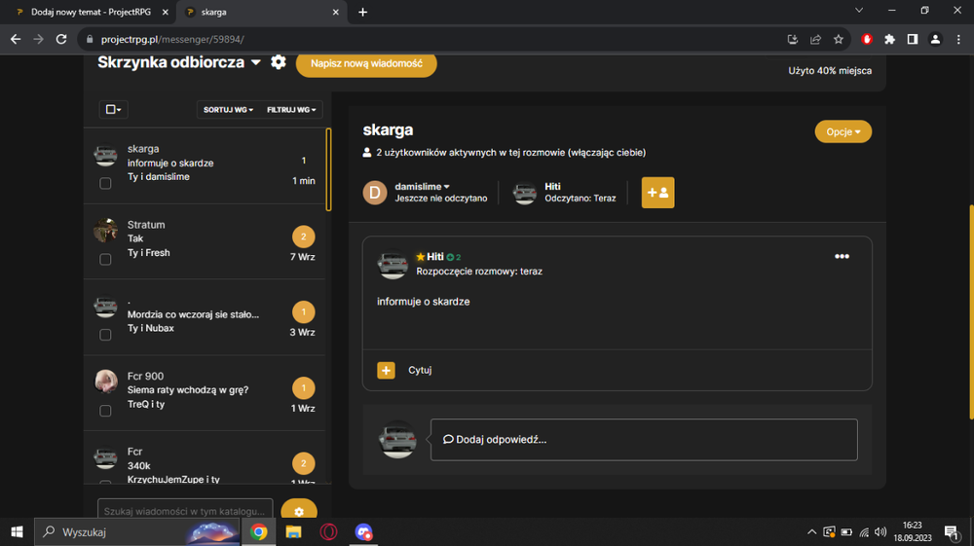Click Hiti's avatar in the message
The width and height of the screenshot is (974, 546).
393,264
